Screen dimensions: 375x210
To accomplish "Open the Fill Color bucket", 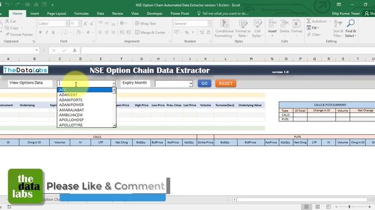I will click(x=78, y=32).
